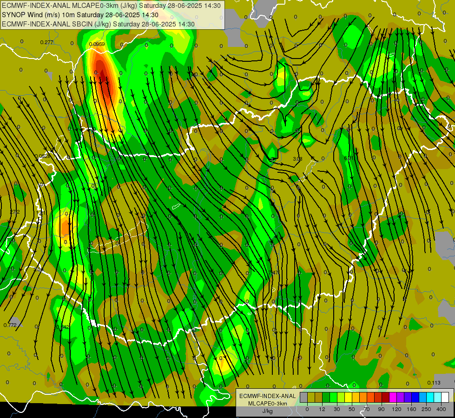The width and height of the screenshot is (455, 418).
Task: Click the legend tick label 90
Action: pos(381,409)
